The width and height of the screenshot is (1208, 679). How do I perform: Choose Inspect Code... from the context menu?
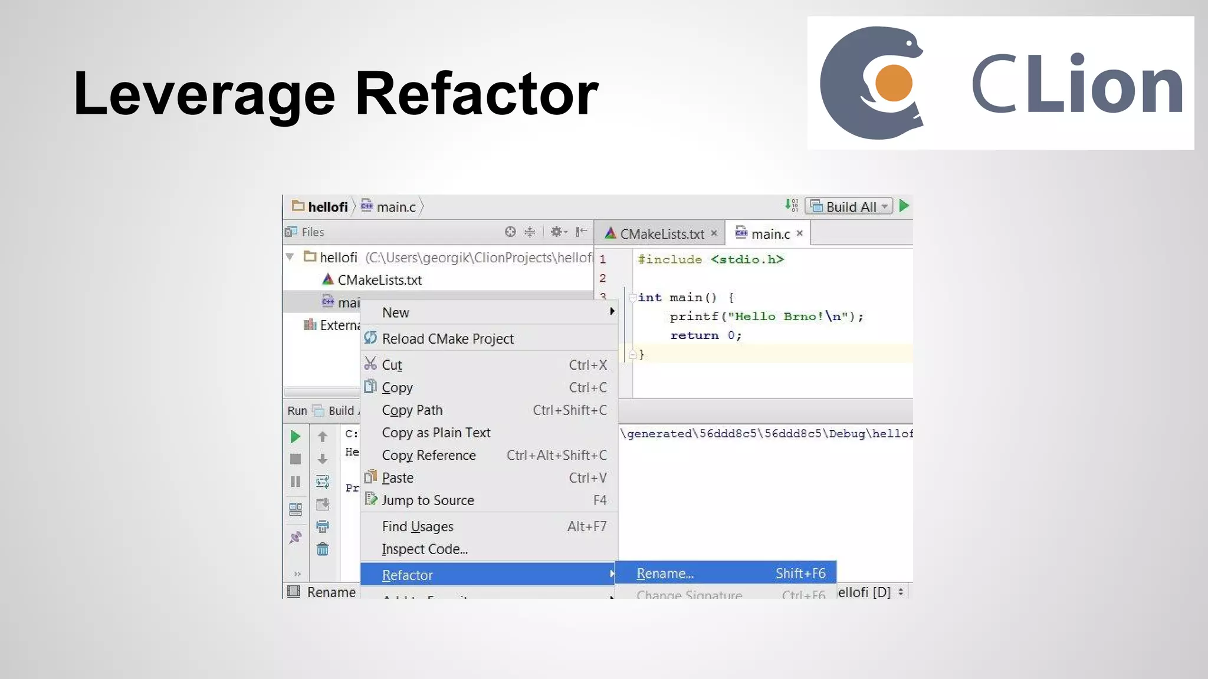coord(489,549)
